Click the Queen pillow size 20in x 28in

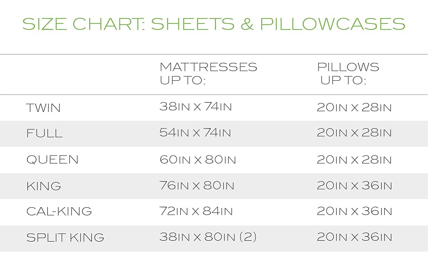354,159
